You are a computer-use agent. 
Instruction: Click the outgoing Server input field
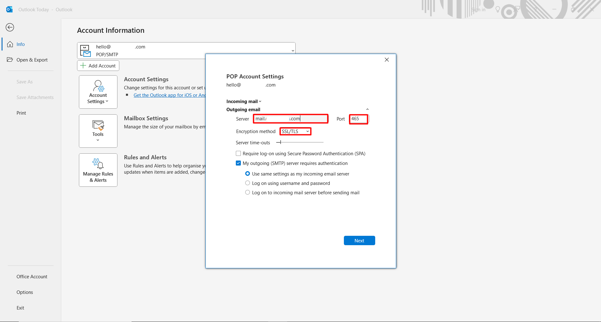point(291,119)
